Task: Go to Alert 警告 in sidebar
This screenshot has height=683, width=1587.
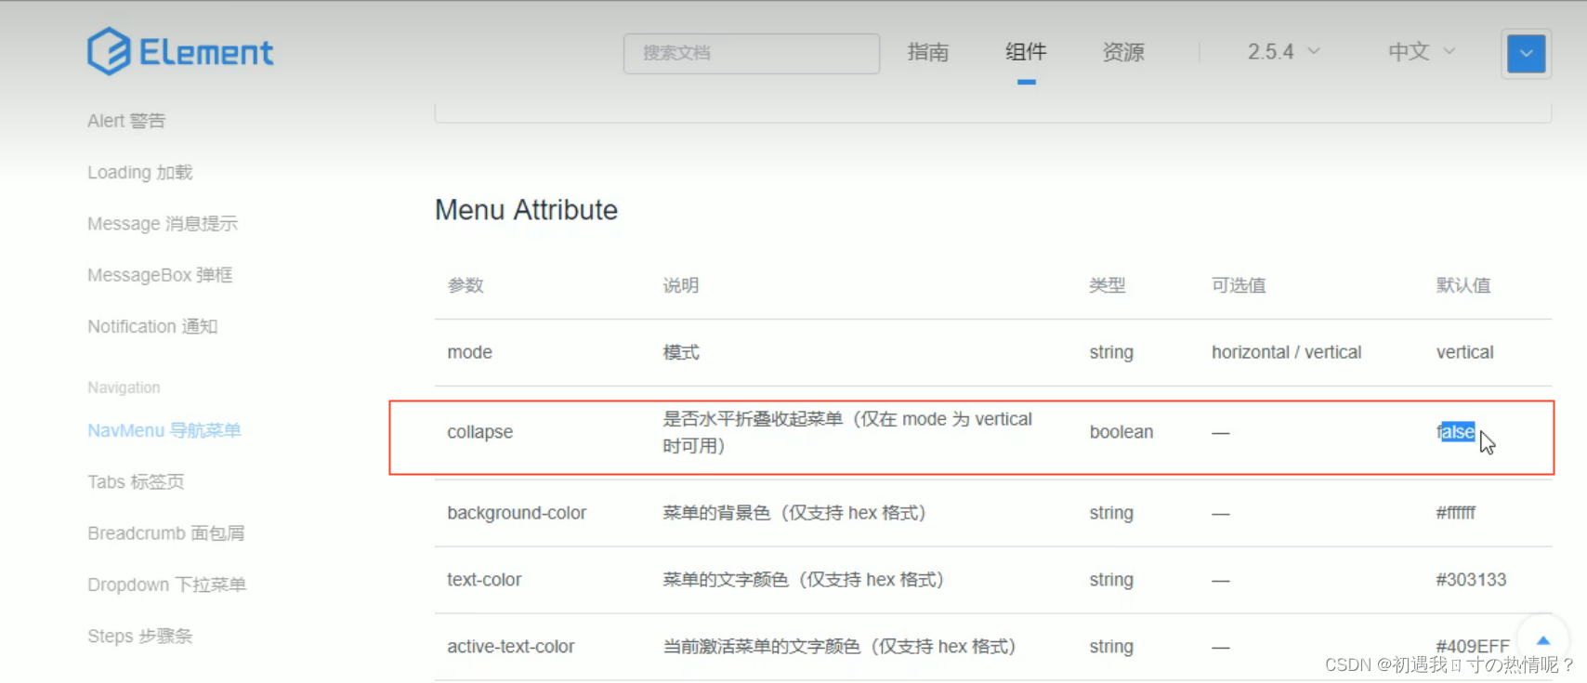Action: (126, 121)
